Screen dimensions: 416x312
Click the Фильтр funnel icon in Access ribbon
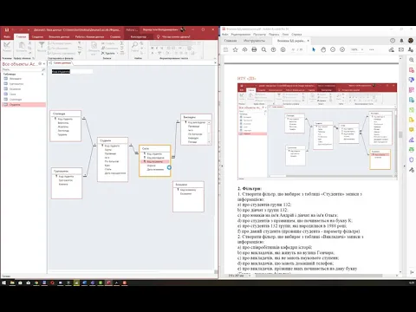42,46
